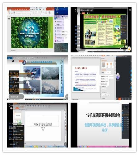Go back using the arrow beside 创建环保学校 共享绿色生活
Viewport: 139px width, 155px height.
point(75,10)
